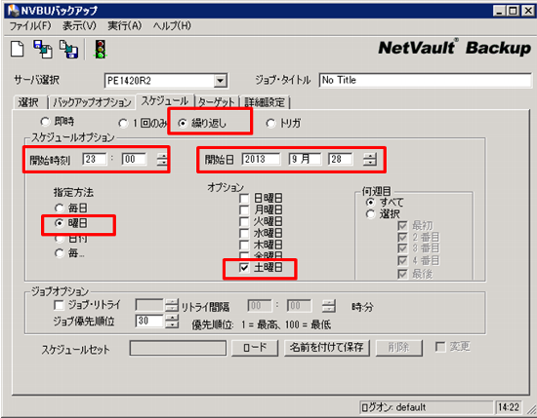Viewport: 537px width, 418px height.
Task: Click the traffic light submit job icon
Action: click(x=100, y=50)
